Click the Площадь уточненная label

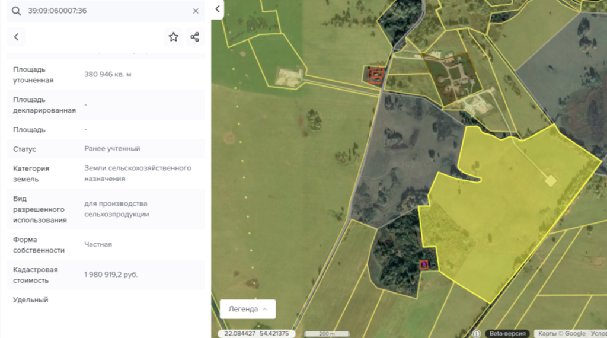click(x=33, y=75)
